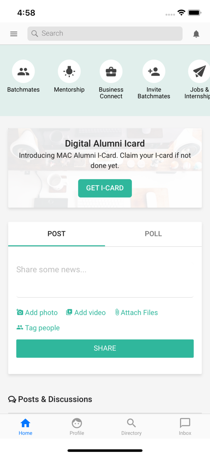Select the Tag people icon

19,328
